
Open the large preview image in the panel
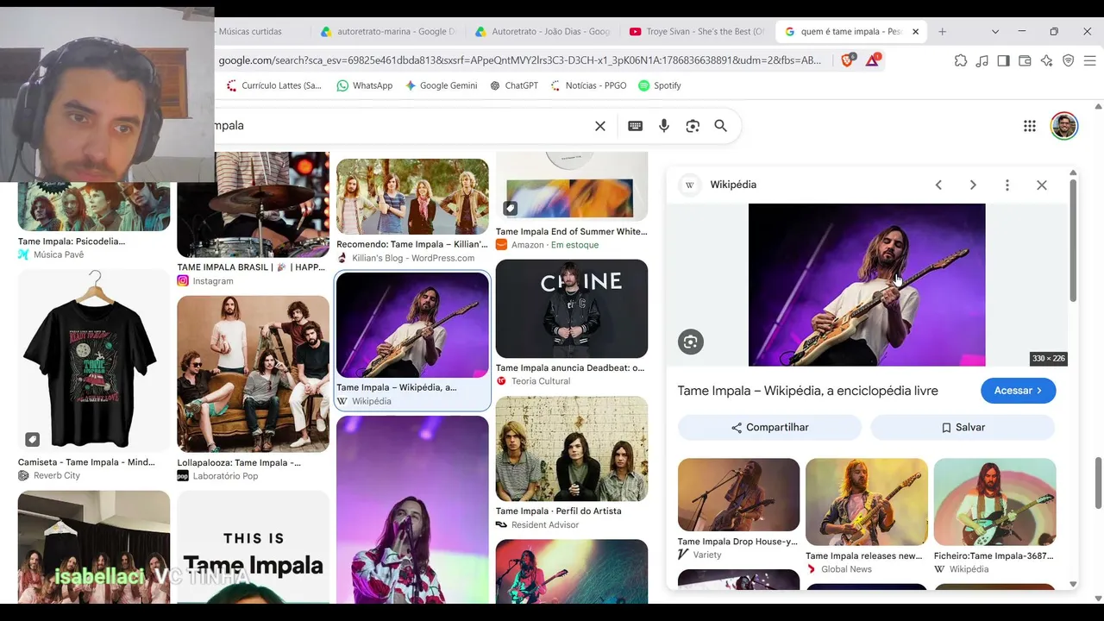pos(867,285)
